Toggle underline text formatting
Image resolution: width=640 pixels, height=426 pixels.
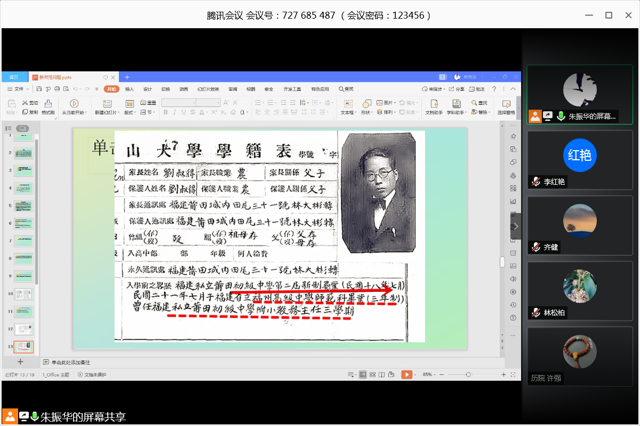pos(184,112)
